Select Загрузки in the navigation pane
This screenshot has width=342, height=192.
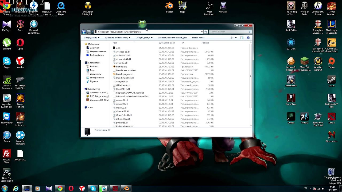pos(94,48)
